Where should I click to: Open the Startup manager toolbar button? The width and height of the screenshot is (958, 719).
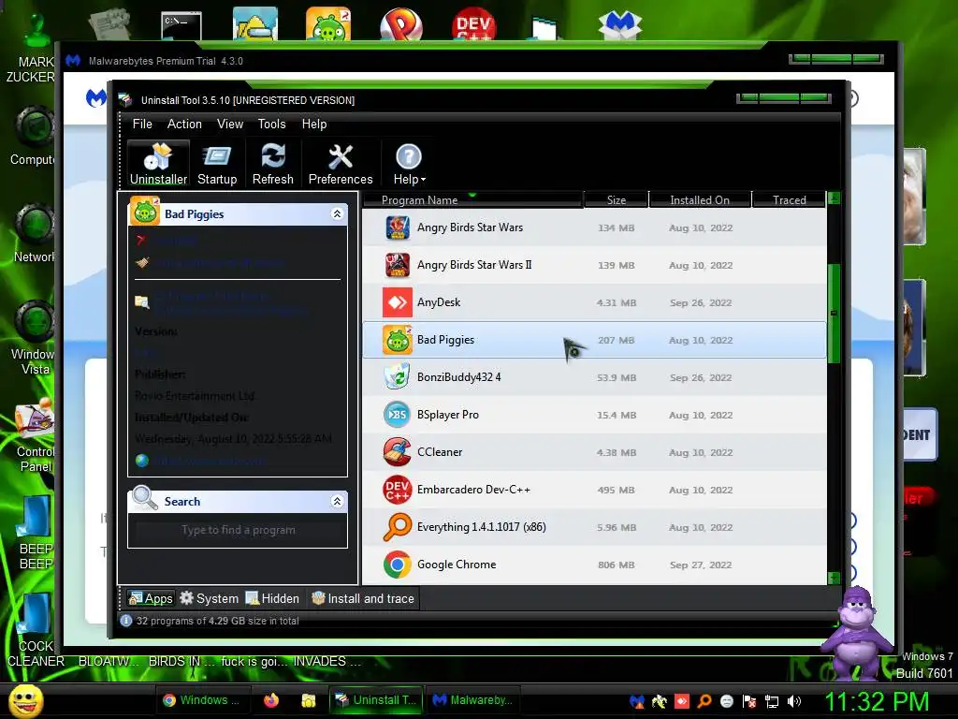point(217,164)
